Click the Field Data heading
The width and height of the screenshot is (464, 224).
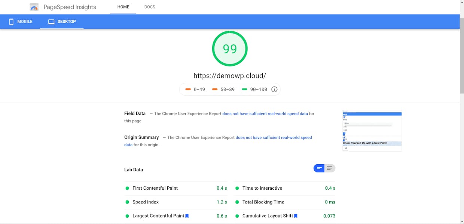click(135, 113)
